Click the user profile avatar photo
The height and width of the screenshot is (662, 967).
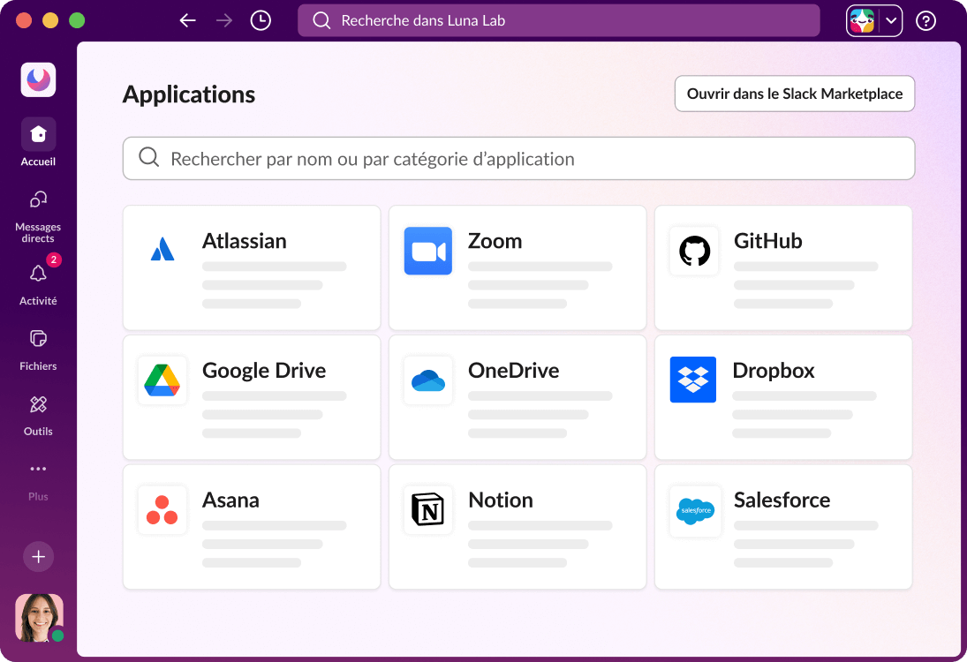point(39,618)
